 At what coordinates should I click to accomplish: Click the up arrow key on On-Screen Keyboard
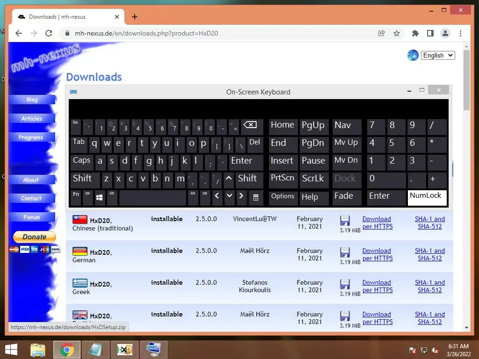pos(229,179)
